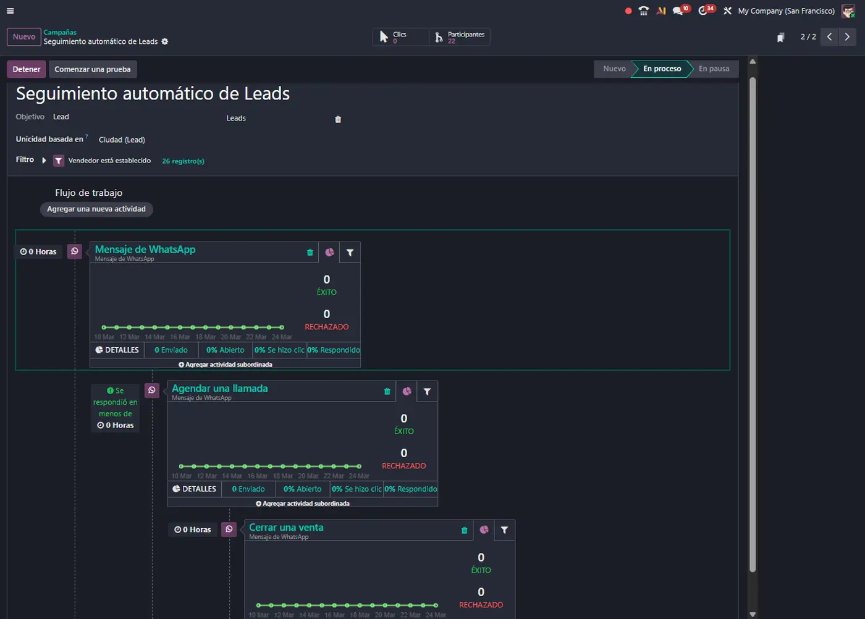This screenshot has width=865, height=619.
Task: Switch status to Nuevo stage
Action: click(614, 69)
